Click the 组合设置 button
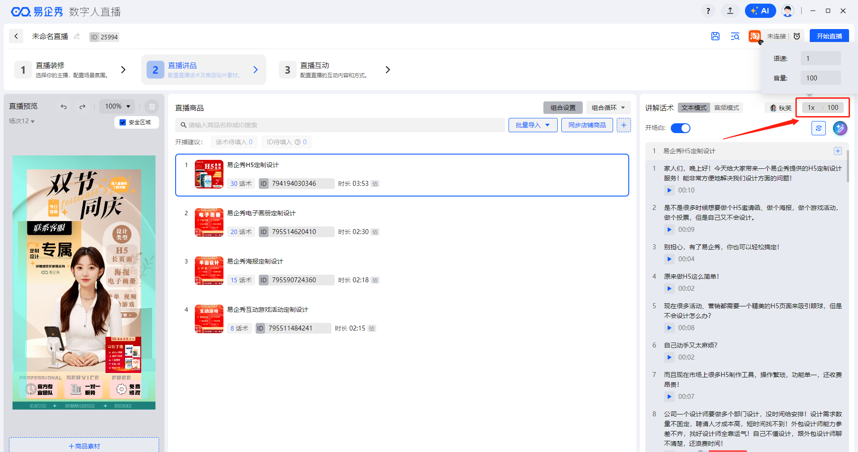The image size is (858, 452). tap(563, 108)
